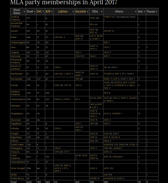Click the NC 15, PDF 1 cell

[120, 67]
